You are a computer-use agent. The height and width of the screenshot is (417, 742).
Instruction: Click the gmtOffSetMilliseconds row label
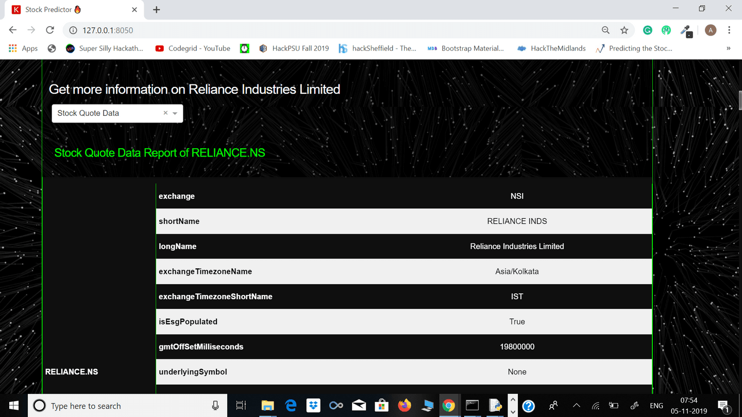[201, 347]
